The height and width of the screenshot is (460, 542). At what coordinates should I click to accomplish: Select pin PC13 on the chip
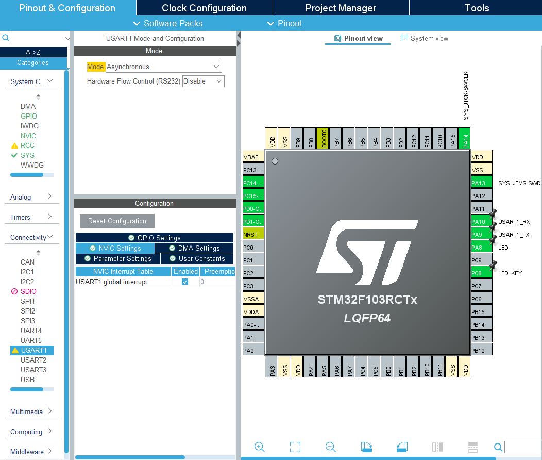(253, 170)
